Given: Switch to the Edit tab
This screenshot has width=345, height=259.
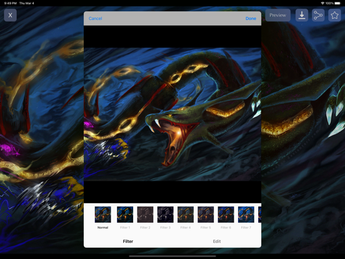Looking at the screenshot, I should point(217,241).
